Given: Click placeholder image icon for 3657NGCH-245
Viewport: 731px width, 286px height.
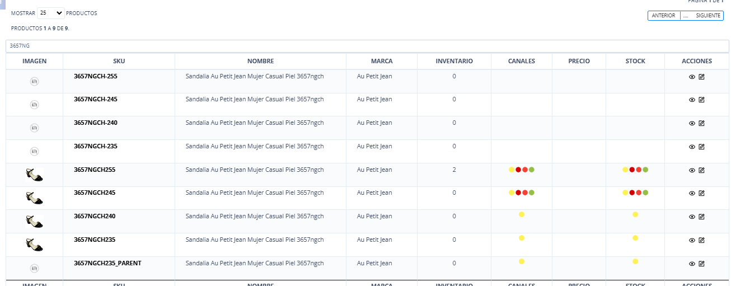Looking at the screenshot, I should tap(34, 105).
